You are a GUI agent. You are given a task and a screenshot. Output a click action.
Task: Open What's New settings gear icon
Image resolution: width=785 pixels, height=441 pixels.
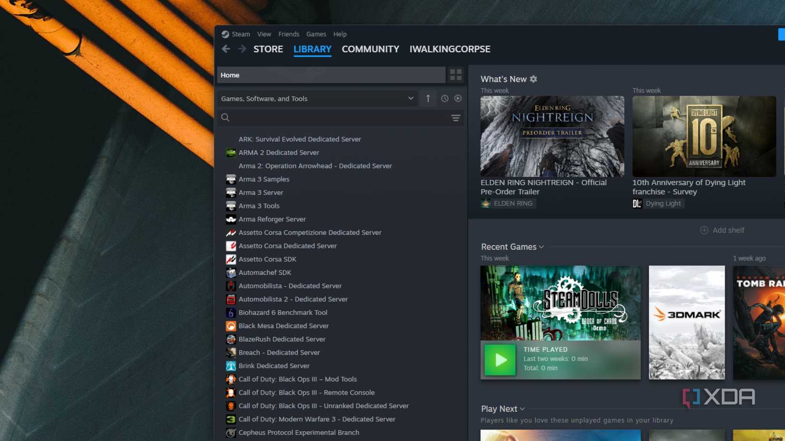point(533,79)
